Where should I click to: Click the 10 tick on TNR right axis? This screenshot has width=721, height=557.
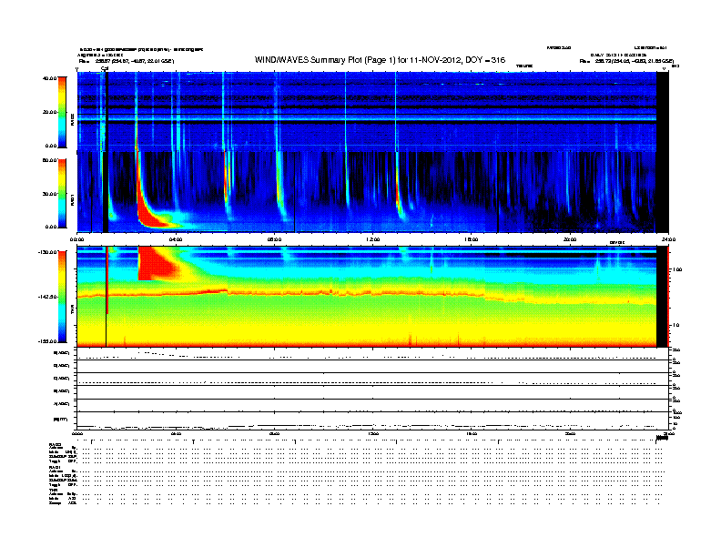click(x=675, y=326)
